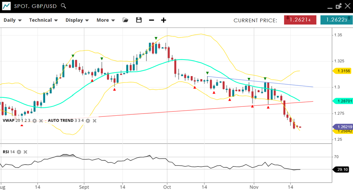Remove the RSI indicator panel
Image resolution: width=353 pixels, height=190 pixels.
pos(25,152)
